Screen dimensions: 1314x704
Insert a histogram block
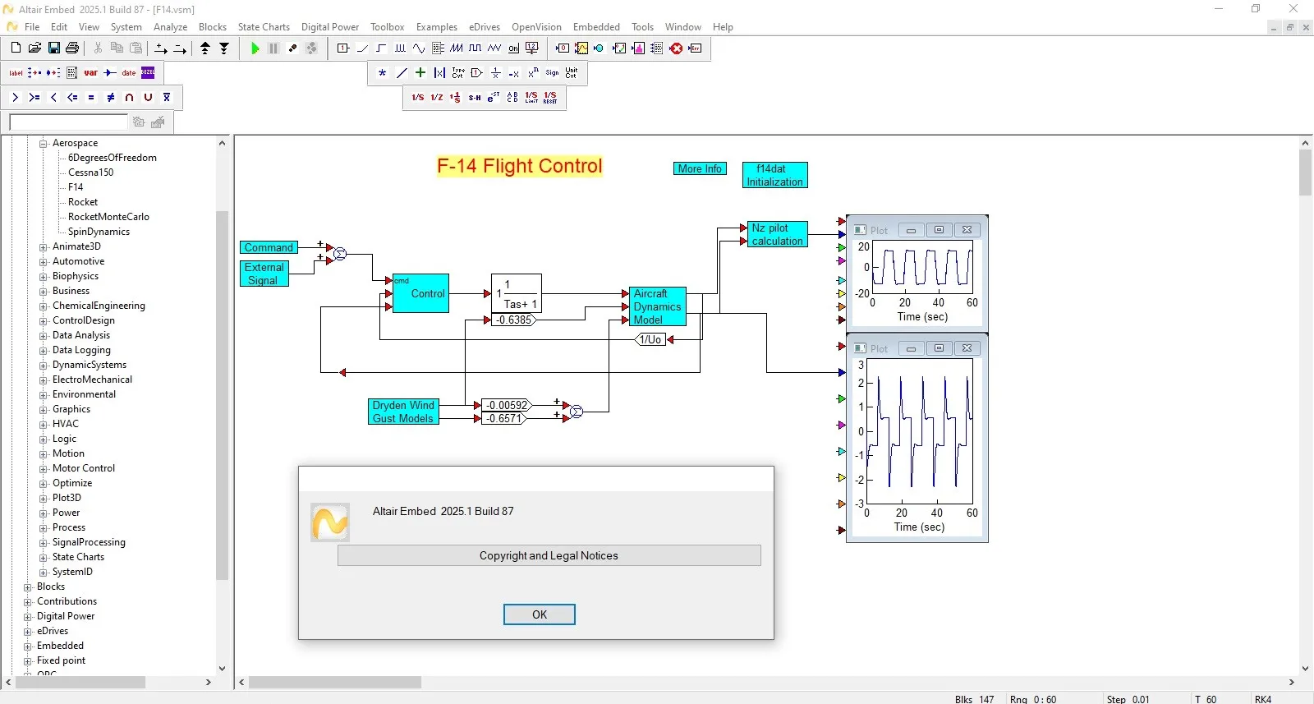point(638,48)
